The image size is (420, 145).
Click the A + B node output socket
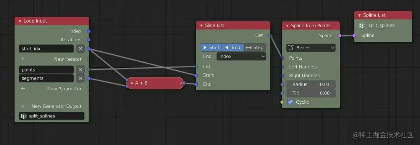coord(184,83)
